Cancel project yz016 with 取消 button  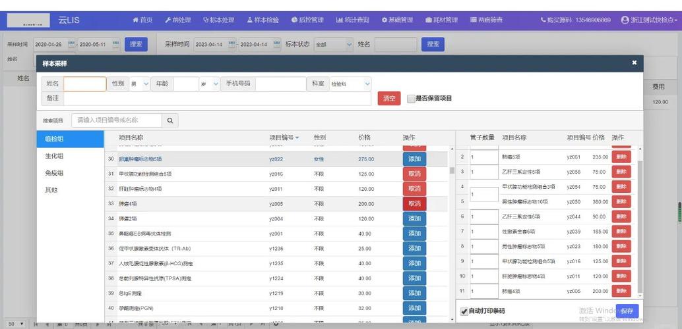click(x=414, y=174)
